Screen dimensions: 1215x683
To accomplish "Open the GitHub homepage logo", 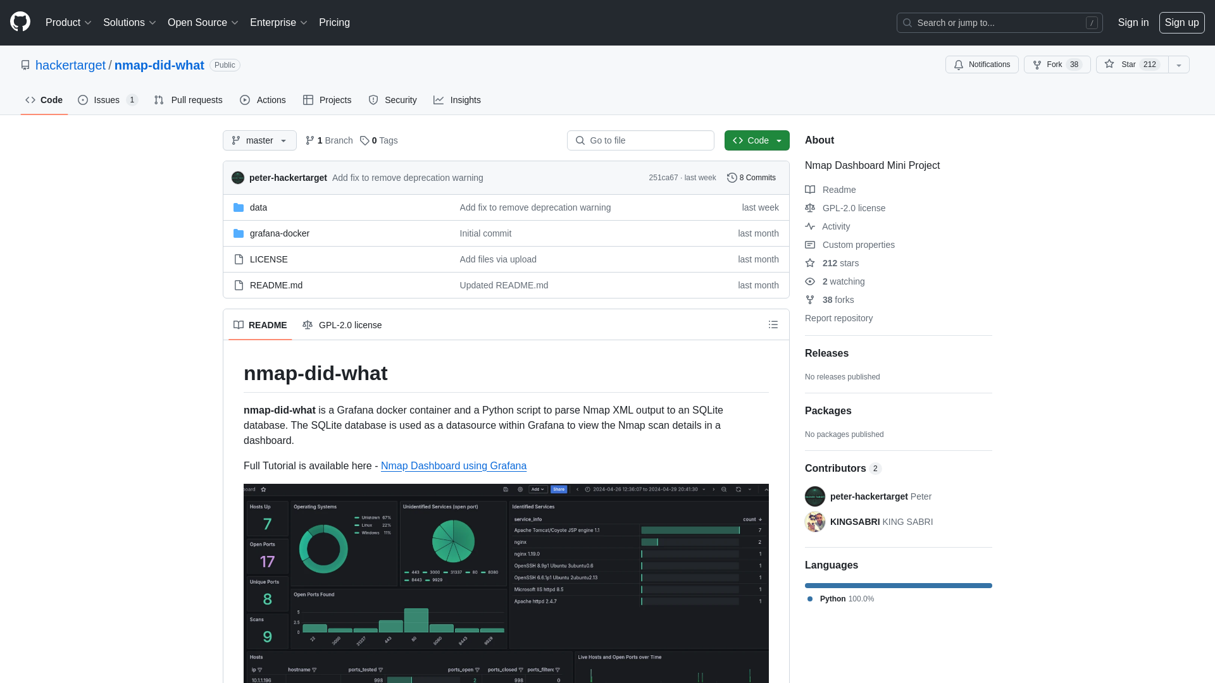I will coord(20,22).
